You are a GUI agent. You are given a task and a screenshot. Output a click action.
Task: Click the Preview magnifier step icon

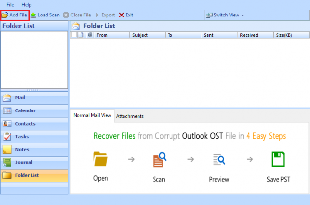pyautogui.click(x=219, y=159)
